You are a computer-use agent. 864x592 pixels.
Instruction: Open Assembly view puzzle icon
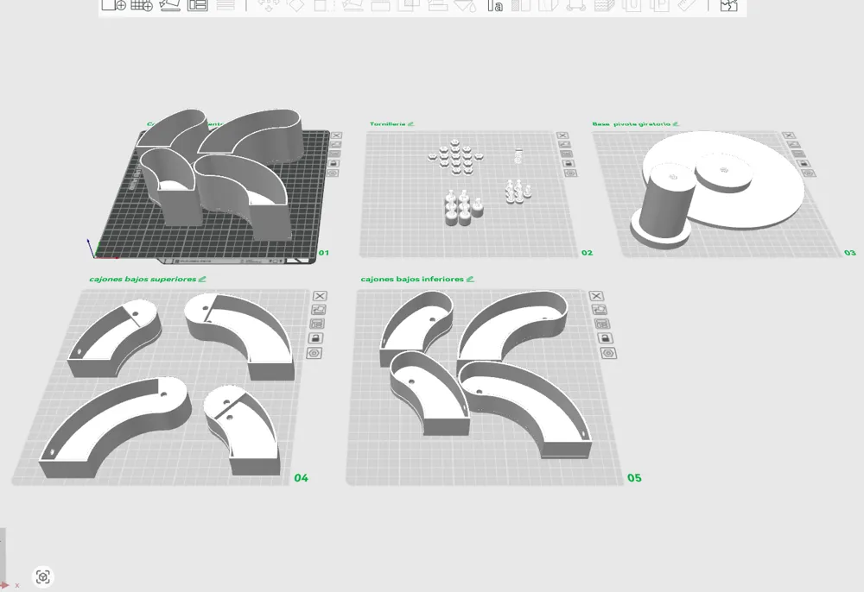[x=729, y=5]
